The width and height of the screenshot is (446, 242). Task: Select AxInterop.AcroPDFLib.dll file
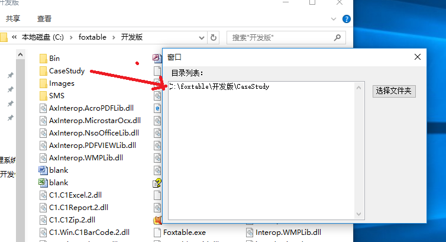86,108
